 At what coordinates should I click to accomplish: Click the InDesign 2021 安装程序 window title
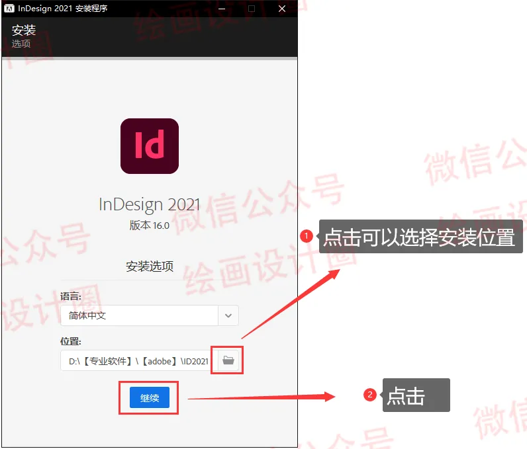click(62, 9)
